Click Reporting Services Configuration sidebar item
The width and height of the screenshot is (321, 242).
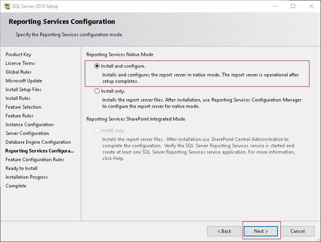(40, 151)
